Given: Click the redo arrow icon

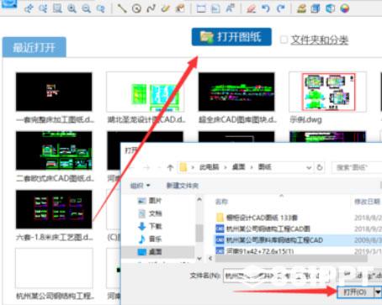Looking at the screenshot, I should (280, 8).
